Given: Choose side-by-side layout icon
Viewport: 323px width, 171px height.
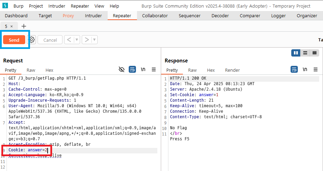Looking at the screenshot, I should [x=296, y=53].
